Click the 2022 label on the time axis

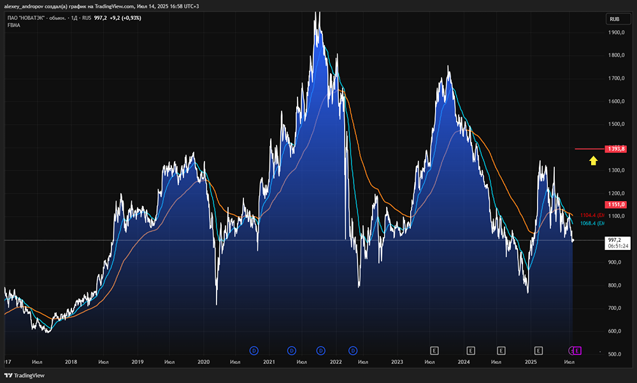[x=336, y=362]
